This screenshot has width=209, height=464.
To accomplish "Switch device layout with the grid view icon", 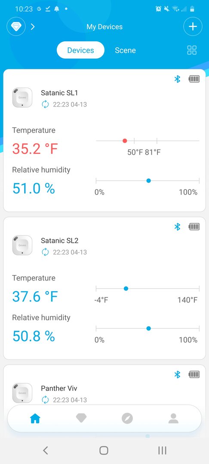I will point(192,50).
